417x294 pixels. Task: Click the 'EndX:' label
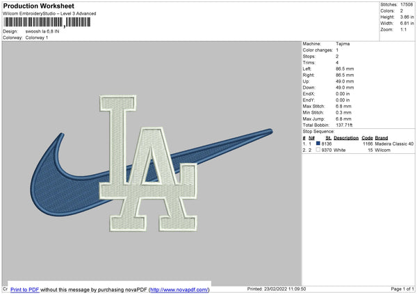309,94
